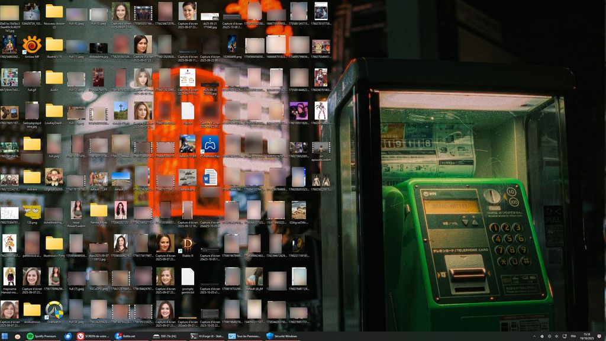Screen dimensions: 606x341
Task: Select the 'full.gif' file
Action: pyautogui.click(x=32, y=81)
